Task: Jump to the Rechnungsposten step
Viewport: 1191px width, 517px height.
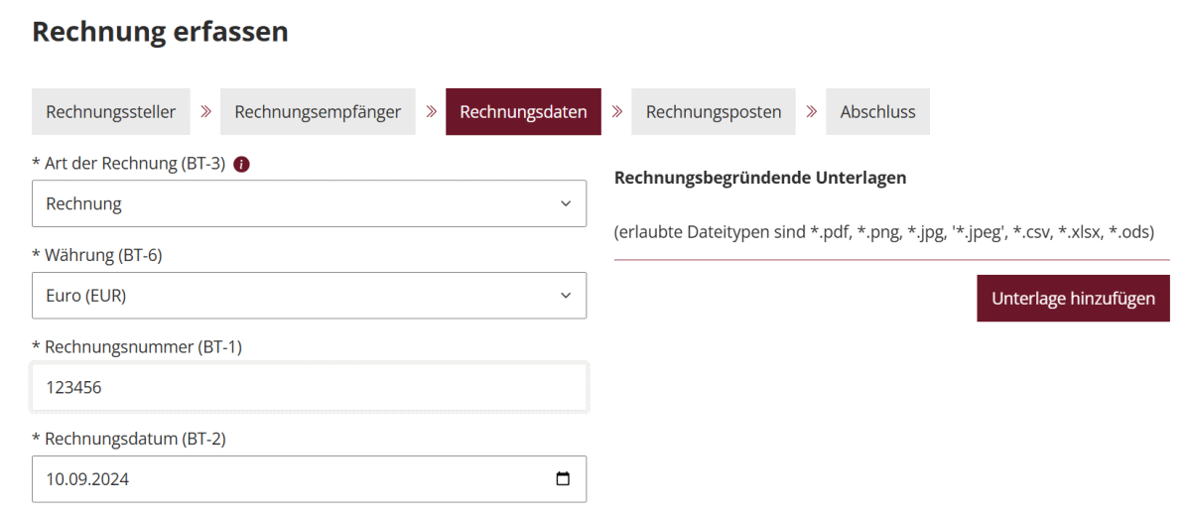Action: 714,112
